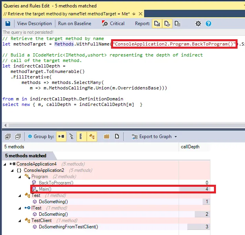
Task: Click the 5 methods column header
Action: 90,147
